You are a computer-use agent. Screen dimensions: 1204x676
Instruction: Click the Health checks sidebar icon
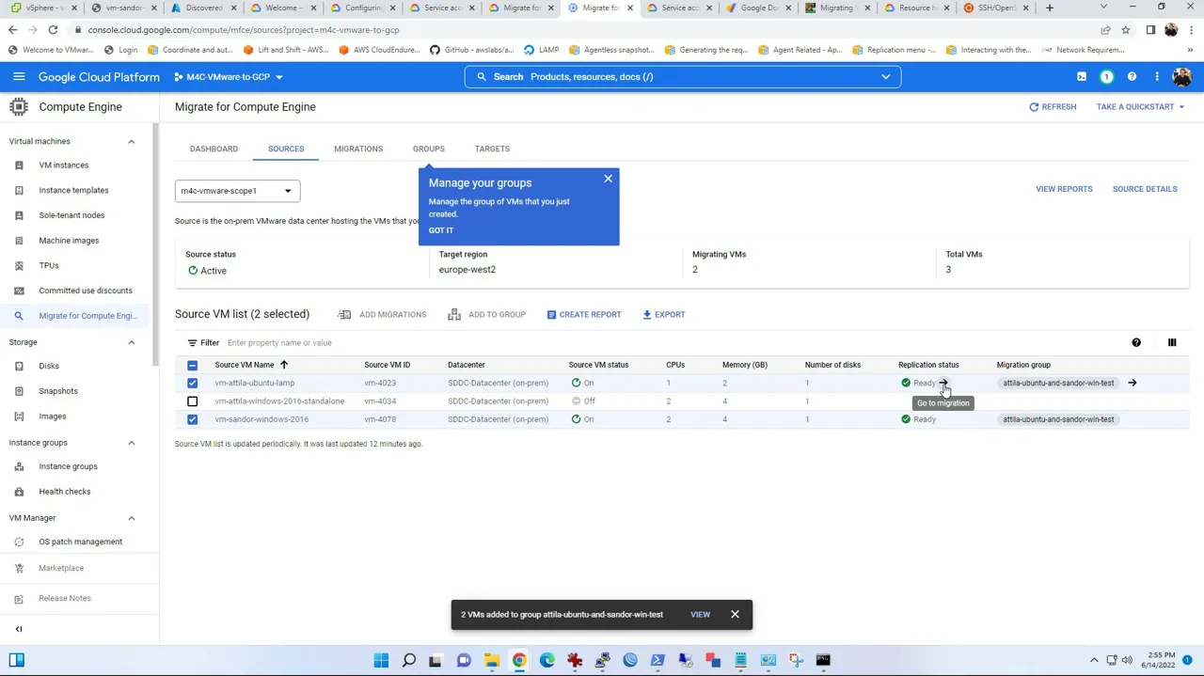(x=19, y=492)
